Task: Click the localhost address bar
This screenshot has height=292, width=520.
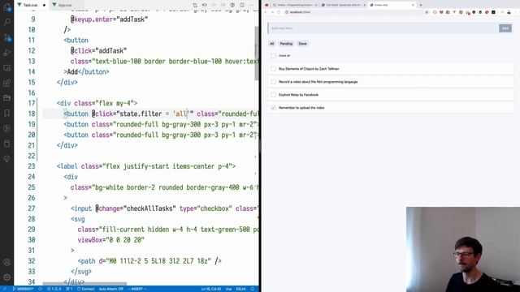Action: (357, 12)
